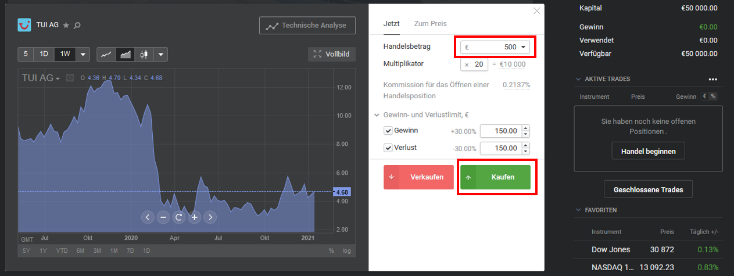Screen dimensions: 734x276
Task: Select the 1D interval button
Action: tap(44, 54)
